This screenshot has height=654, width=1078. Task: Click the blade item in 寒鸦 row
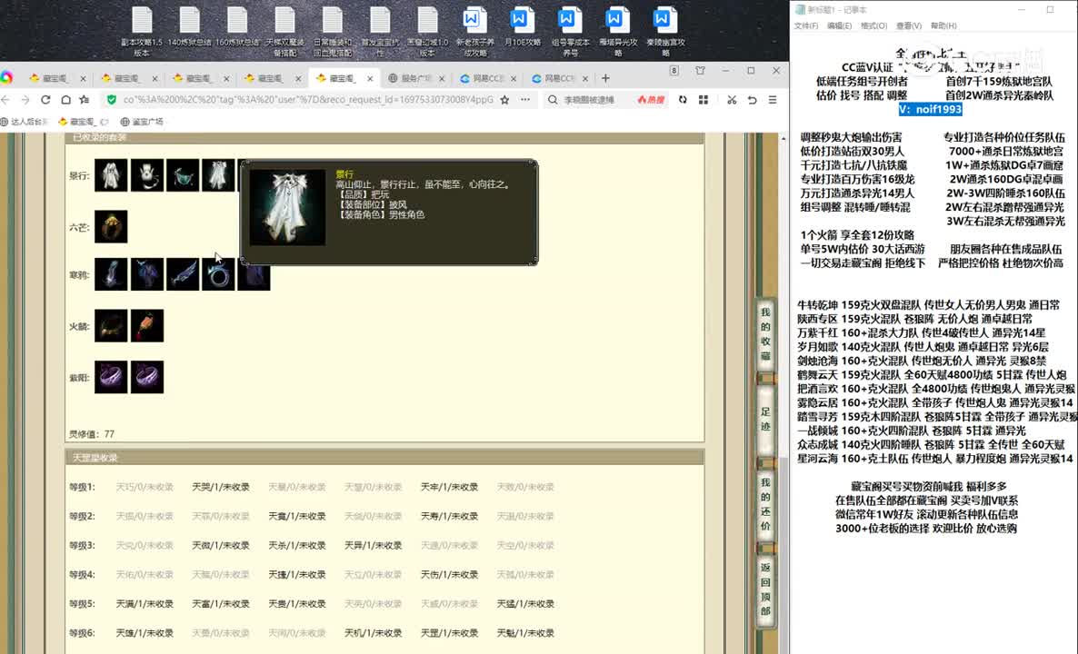coord(182,274)
